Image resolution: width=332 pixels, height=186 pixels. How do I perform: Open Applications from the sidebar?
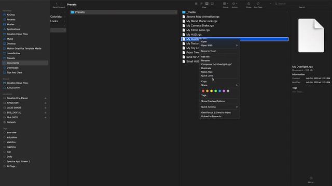point(13,29)
